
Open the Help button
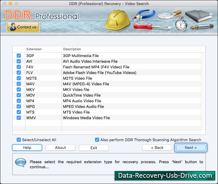pos(27,148)
